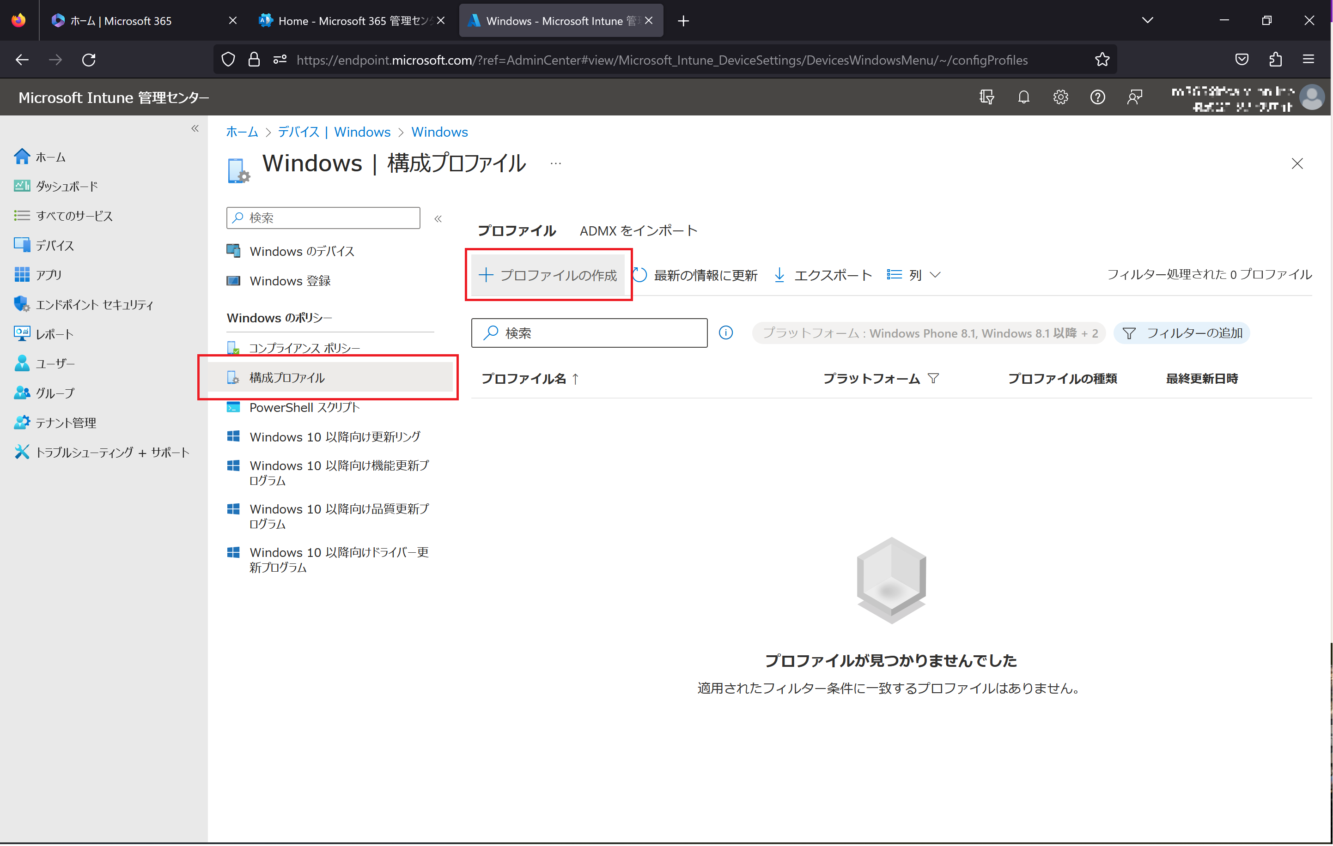Collapse the Windows resource menu
Image resolution: width=1333 pixels, height=846 pixels.
[x=438, y=218]
